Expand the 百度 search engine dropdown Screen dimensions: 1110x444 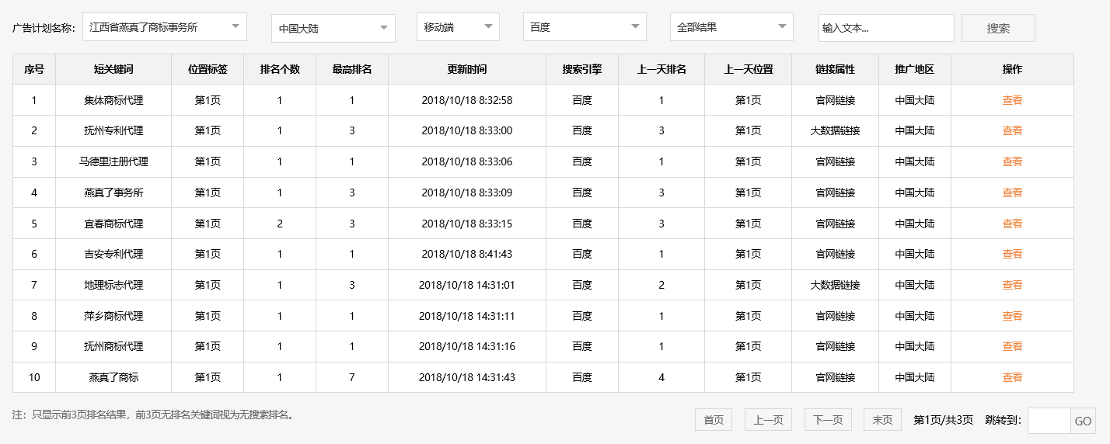point(585,27)
